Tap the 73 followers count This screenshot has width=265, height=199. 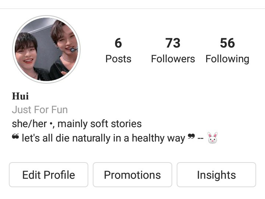[173, 43]
